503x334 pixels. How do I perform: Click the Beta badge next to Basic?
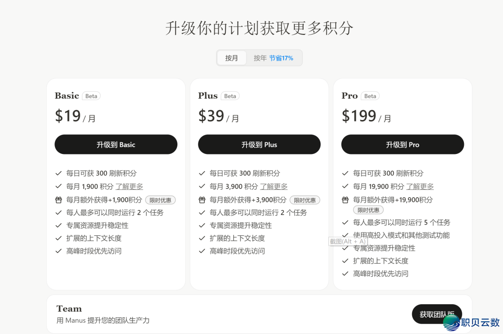(x=91, y=96)
